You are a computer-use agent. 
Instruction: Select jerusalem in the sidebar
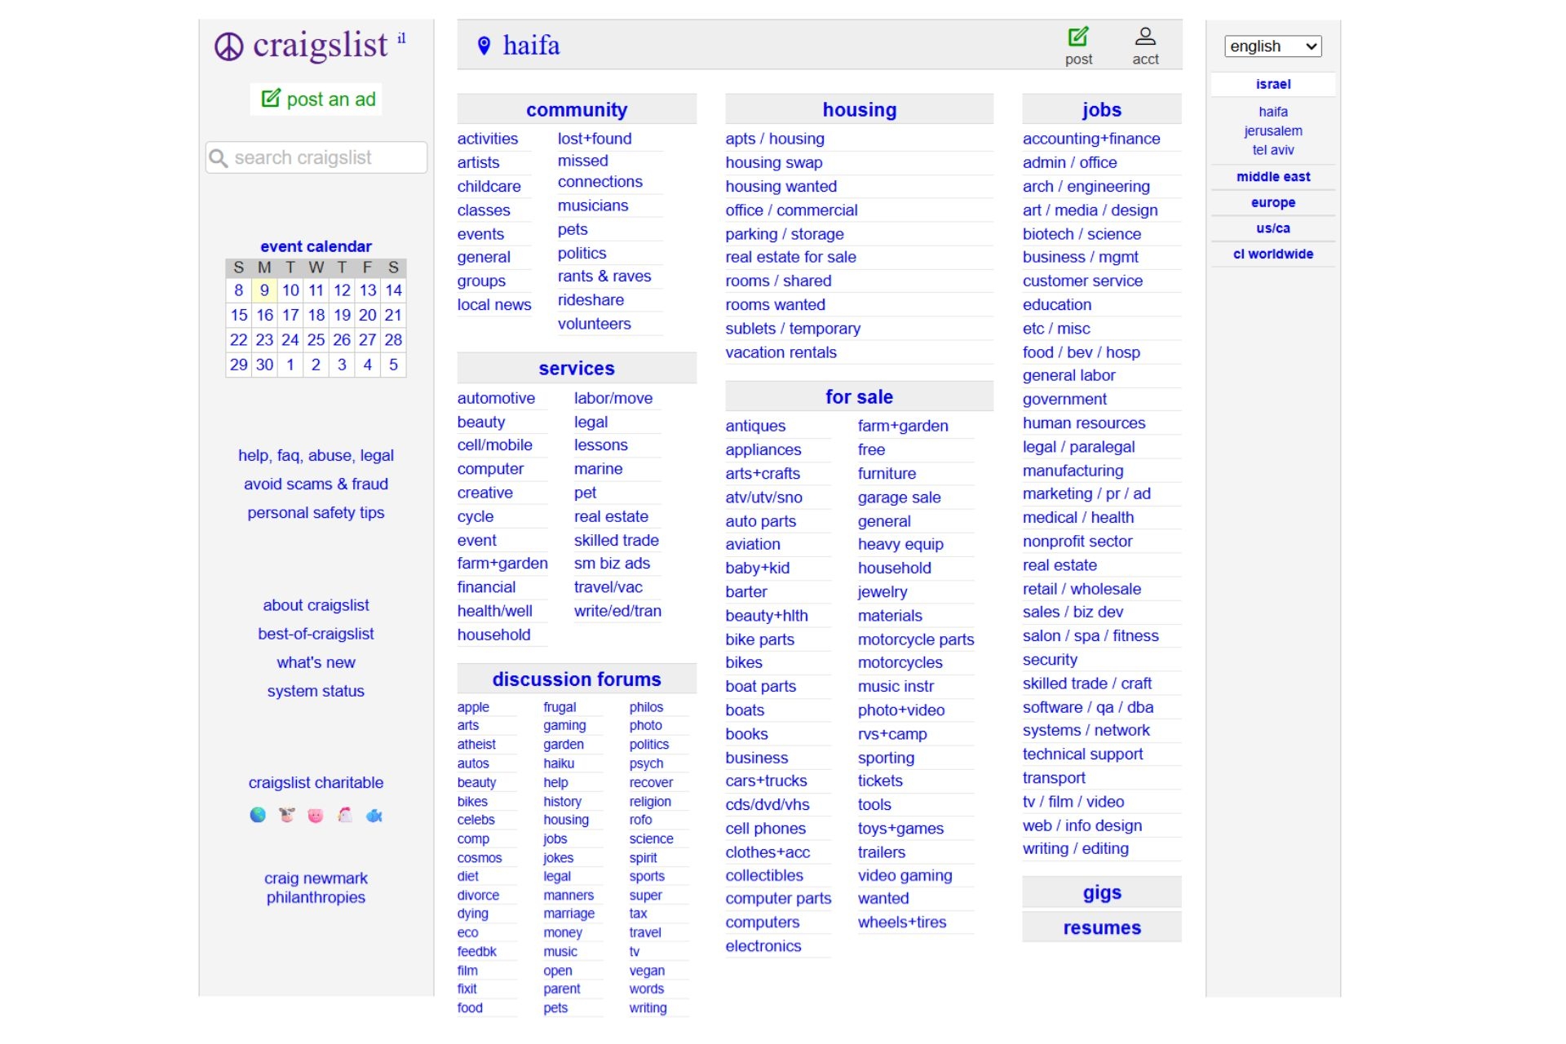pyautogui.click(x=1272, y=130)
